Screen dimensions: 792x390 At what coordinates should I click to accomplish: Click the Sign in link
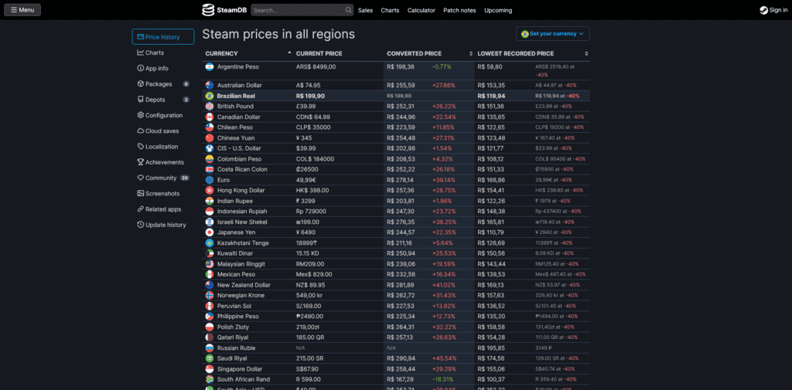coord(778,10)
